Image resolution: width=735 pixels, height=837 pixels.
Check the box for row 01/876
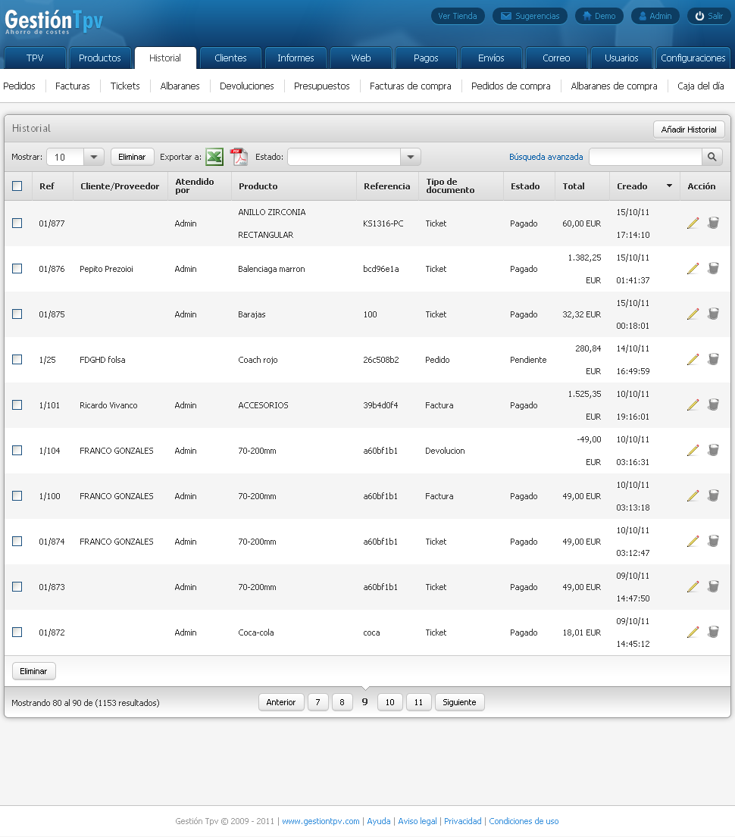coord(17,268)
